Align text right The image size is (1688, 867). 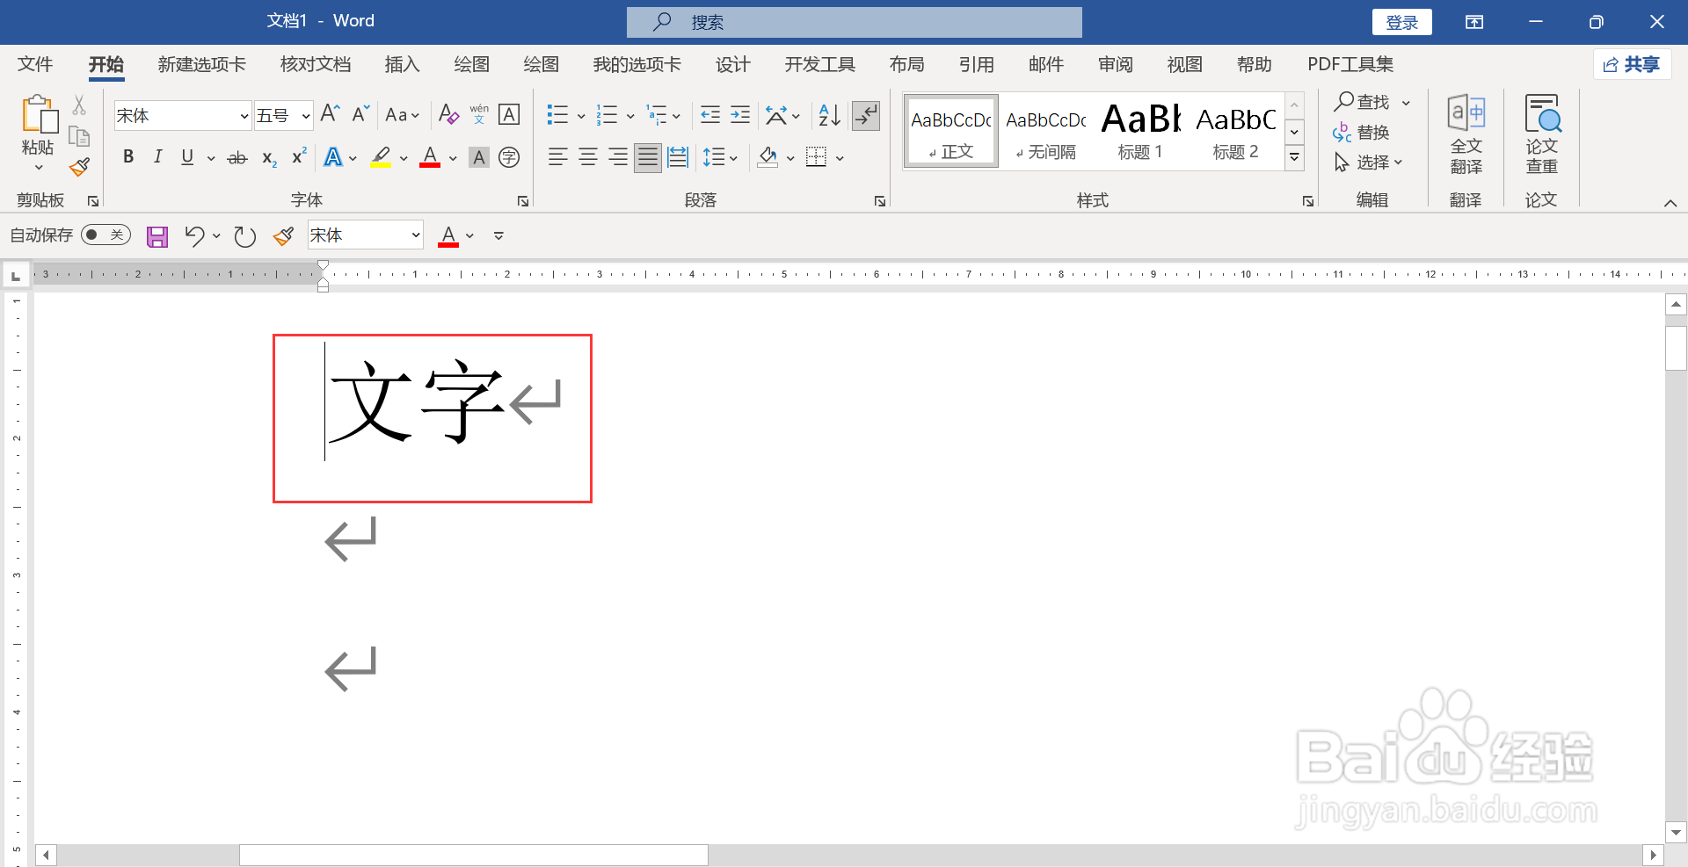(618, 157)
